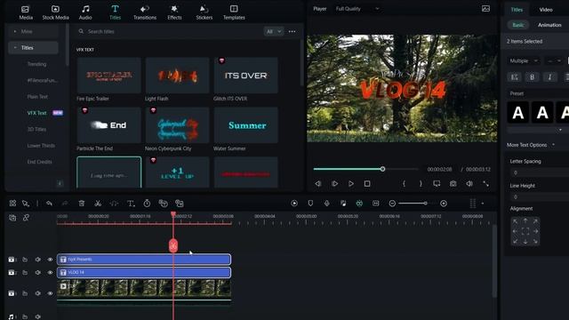Select the Water Summer title thumbnail
The height and width of the screenshot is (320, 569).
(245, 125)
